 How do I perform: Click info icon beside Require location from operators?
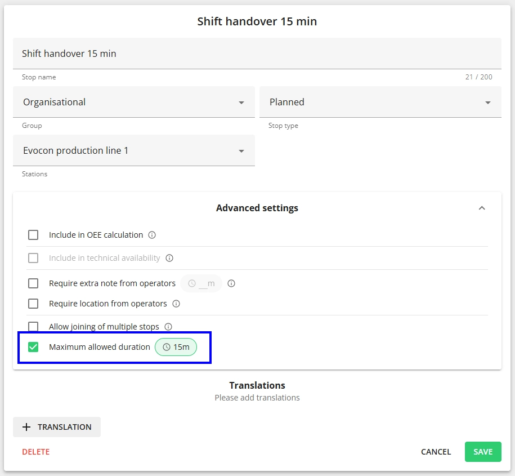coord(176,304)
